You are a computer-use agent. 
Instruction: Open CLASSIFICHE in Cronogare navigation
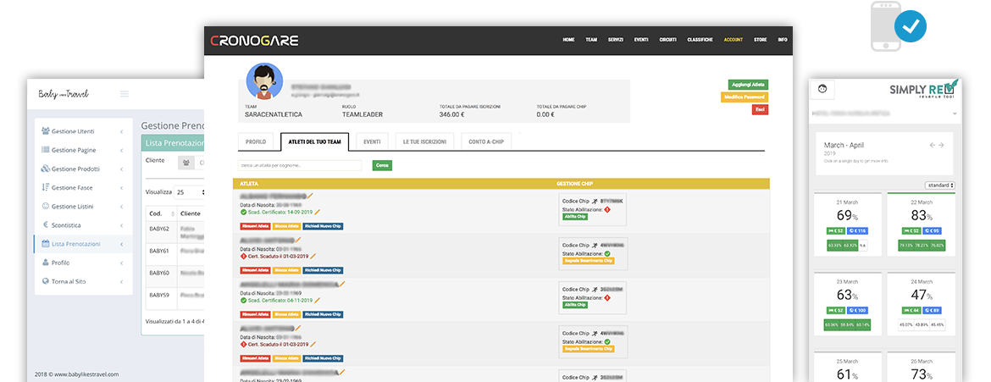700,40
